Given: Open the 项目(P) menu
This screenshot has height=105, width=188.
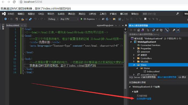Looking at the screenshot, I should pos(51,14).
